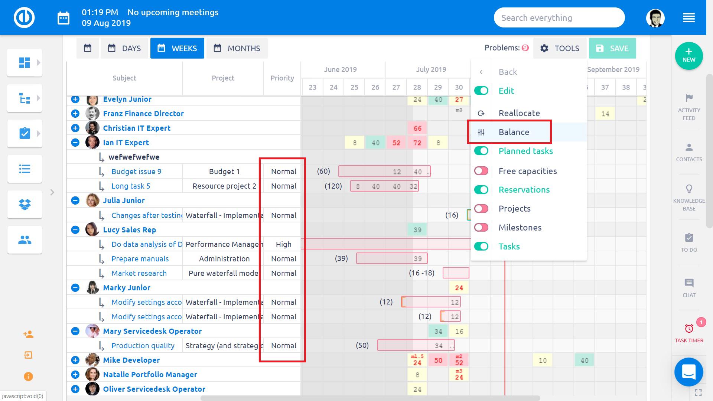Click the add user icon at bottom left
Image resolution: width=713 pixels, height=401 pixels.
click(x=28, y=335)
